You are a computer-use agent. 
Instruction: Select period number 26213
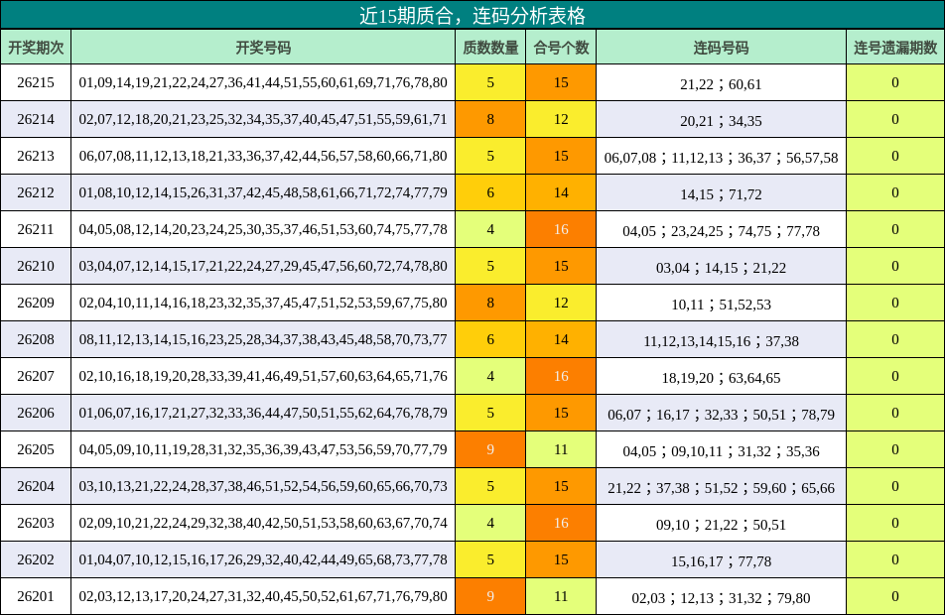click(36, 156)
